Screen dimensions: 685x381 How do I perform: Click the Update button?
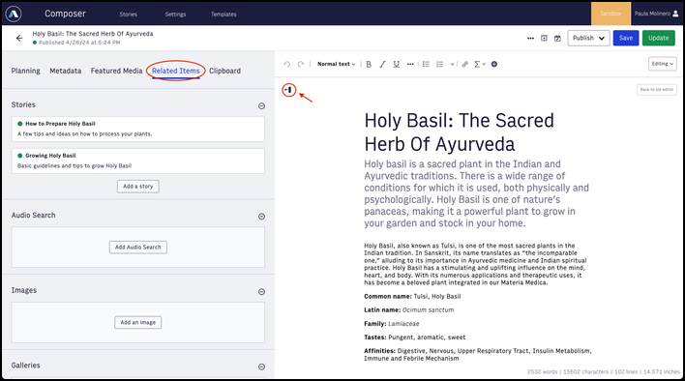tap(658, 38)
